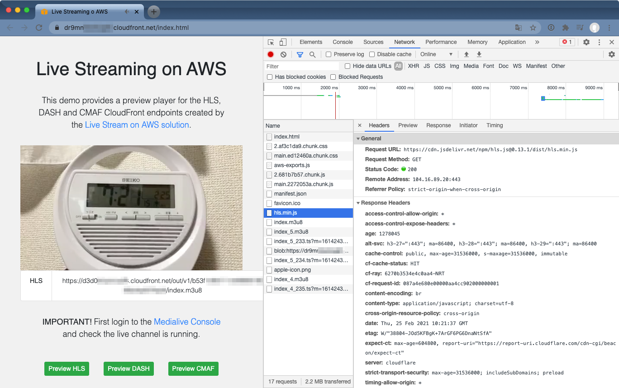Show more DevTools tabs chevron

[537, 42]
